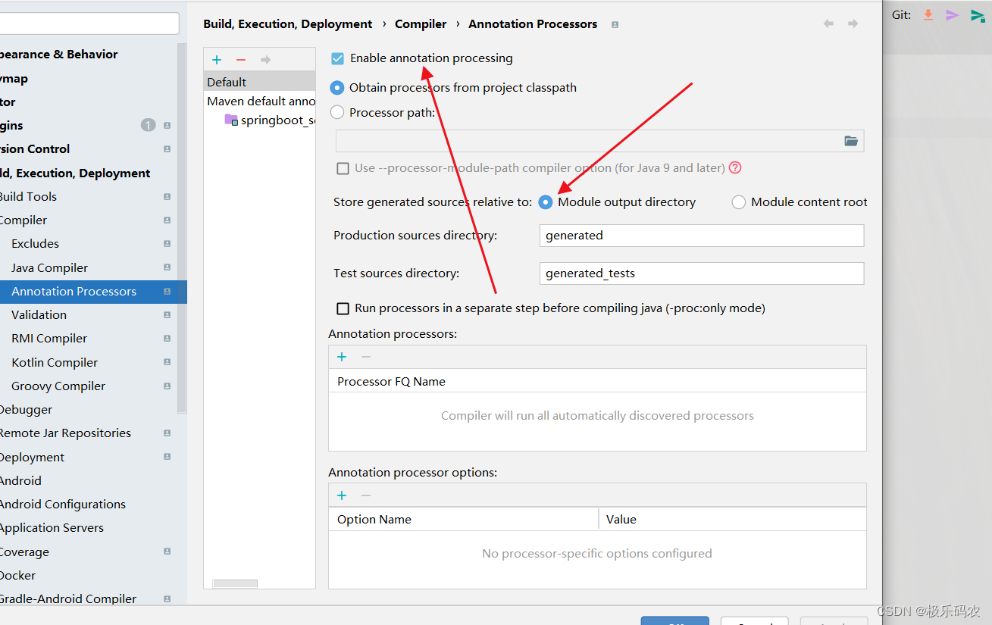
Task: Open help for processor-module-path option
Action: click(x=735, y=168)
